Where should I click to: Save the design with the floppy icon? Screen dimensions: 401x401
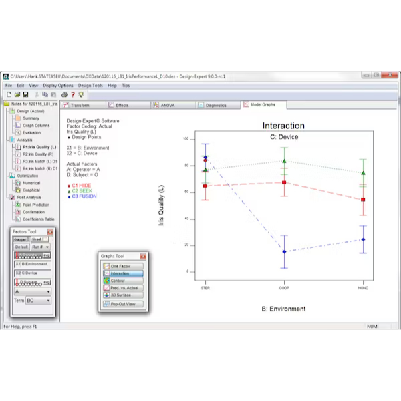[25, 94]
